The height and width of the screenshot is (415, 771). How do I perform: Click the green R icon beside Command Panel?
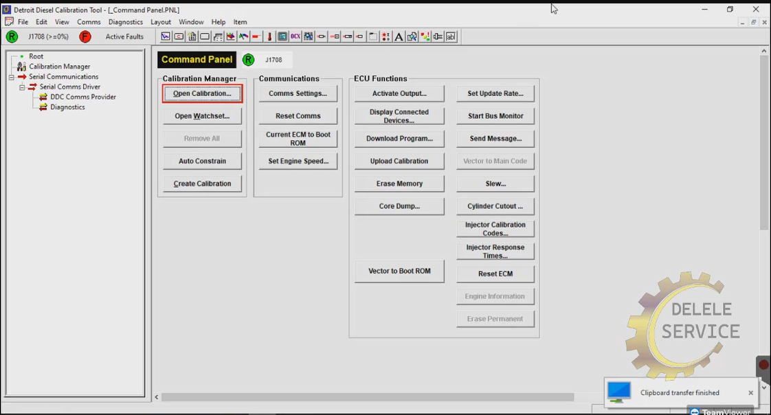[x=248, y=60]
